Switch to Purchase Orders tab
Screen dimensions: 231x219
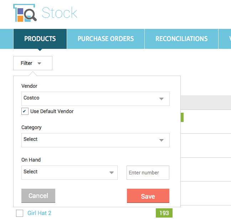tap(106, 39)
